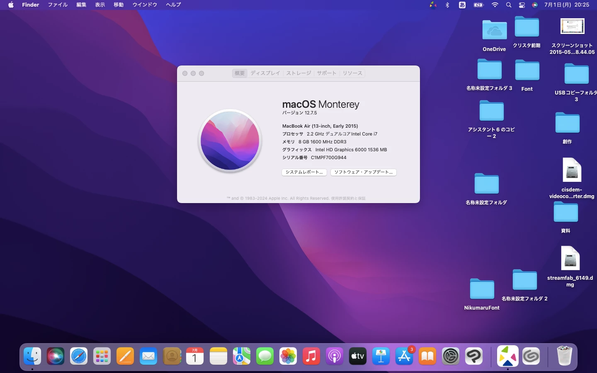Open Launchpad from the Dock
This screenshot has width=597, height=373.
(102, 356)
